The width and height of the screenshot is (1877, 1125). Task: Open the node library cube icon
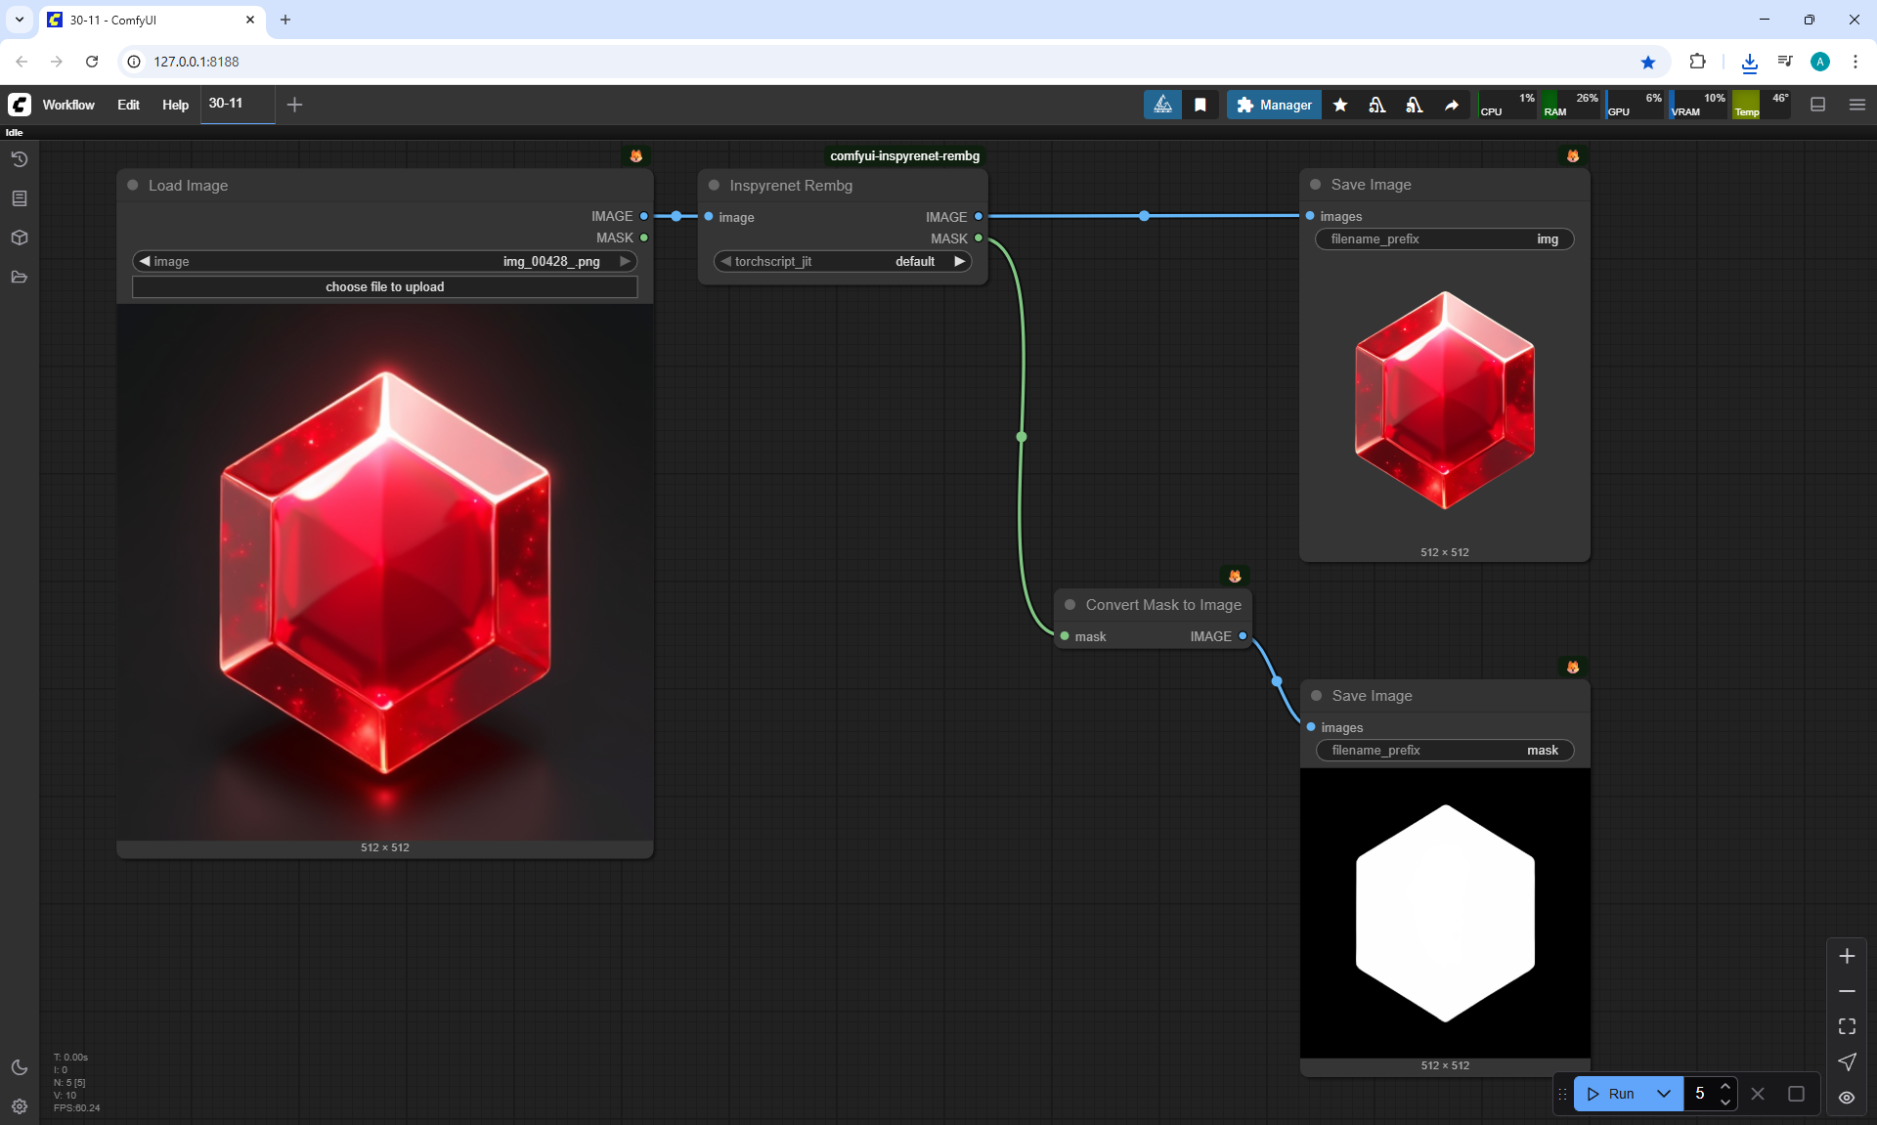point(20,238)
